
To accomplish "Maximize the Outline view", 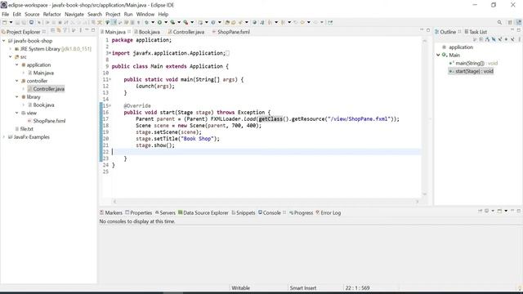I will tap(519, 30).
